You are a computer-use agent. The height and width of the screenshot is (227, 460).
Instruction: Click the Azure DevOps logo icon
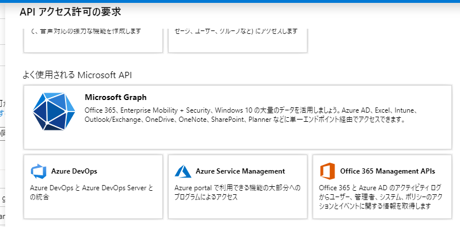coord(39,171)
